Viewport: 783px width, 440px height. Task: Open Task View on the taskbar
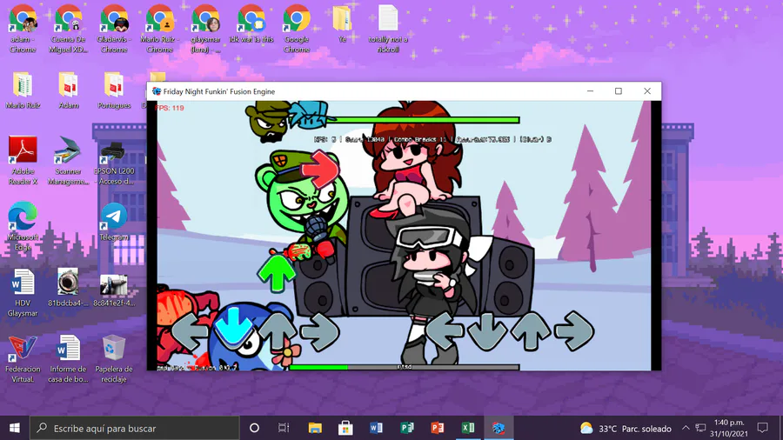284,428
